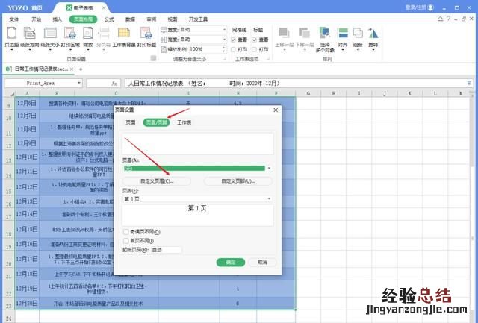Click the 页边距 (margins) icon
Image resolution: width=478 pixels, height=323 pixels.
pyautogui.click(x=11, y=34)
